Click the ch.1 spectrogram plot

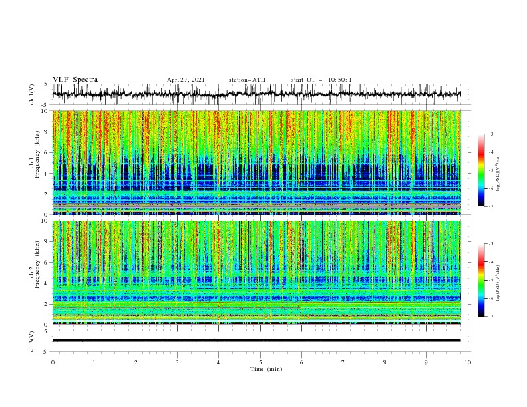pyautogui.click(x=257, y=162)
